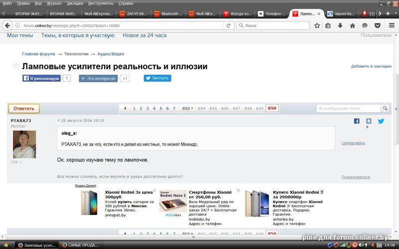Click the Ответить reply button
This screenshot has width=399, height=249.
click(24, 109)
